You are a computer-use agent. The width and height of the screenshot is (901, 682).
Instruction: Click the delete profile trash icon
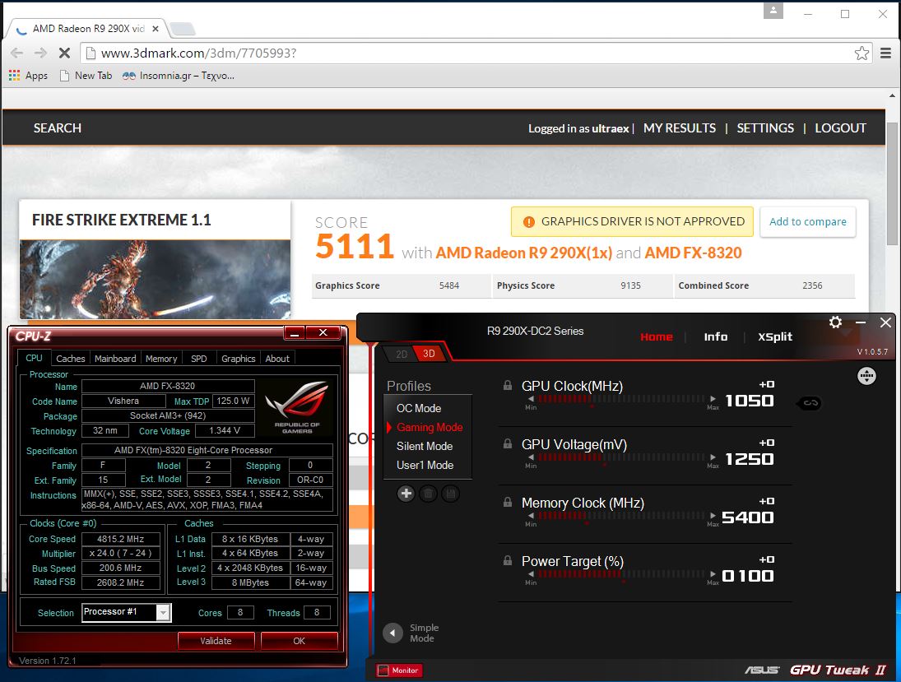tap(428, 493)
